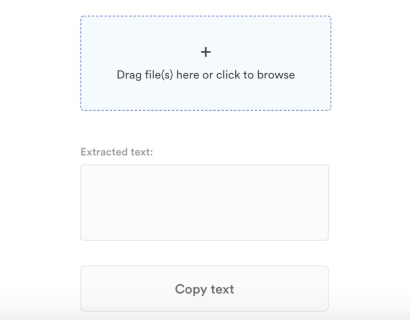
Task: Copy the extracted text to clipboard
Action: pyautogui.click(x=204, y=289)
